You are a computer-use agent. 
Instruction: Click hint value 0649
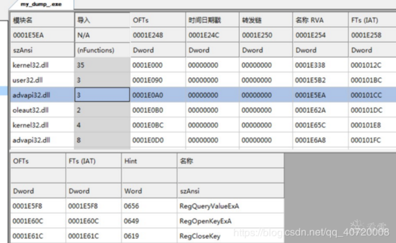[131, 221]
